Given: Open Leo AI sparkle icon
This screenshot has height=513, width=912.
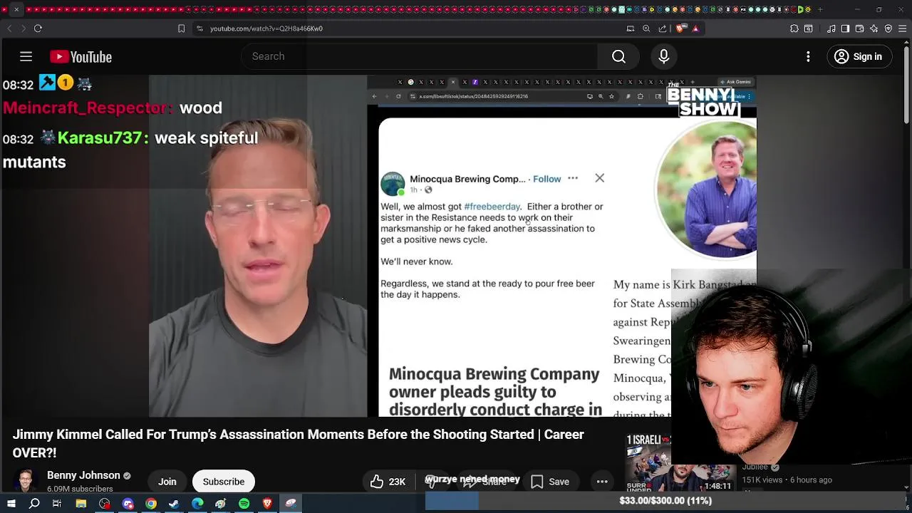Looking at the screenshot, I should (x=874, y=28).
